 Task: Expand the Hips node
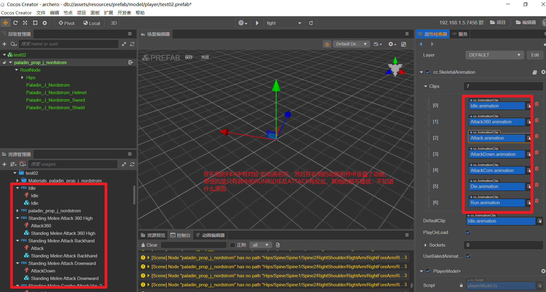tap(22, 78)
